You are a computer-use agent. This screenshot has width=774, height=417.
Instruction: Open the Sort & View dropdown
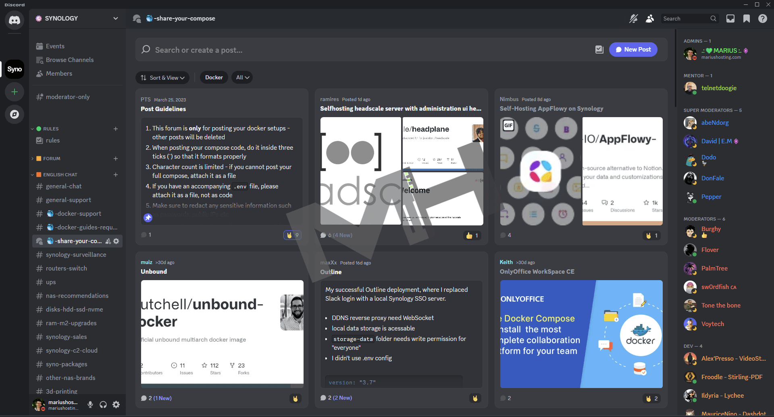[x=162, y=78]
